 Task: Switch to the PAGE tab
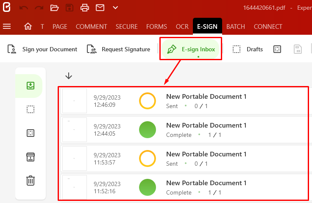(60, 26)
